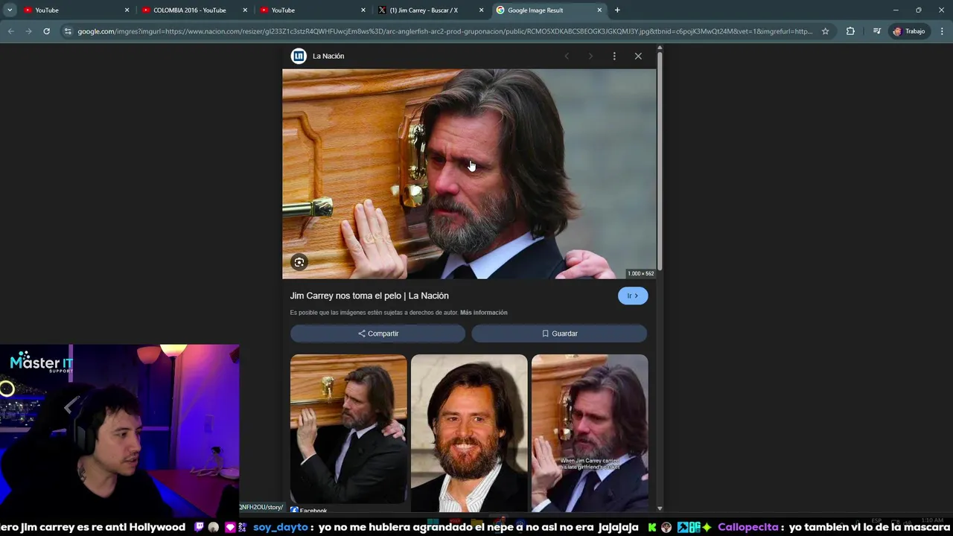Viewport: 953px width, 536px height.
Task: Open the Facebook related image thumbnail
Action: (x=348, y=430)
